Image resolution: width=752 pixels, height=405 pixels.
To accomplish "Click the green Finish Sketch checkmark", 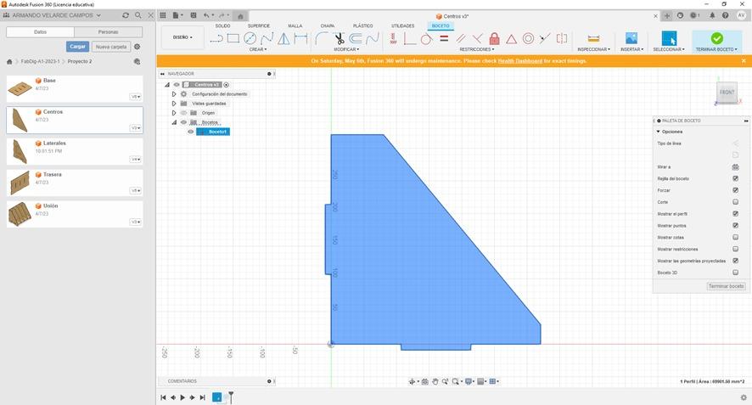I will 717,38.
